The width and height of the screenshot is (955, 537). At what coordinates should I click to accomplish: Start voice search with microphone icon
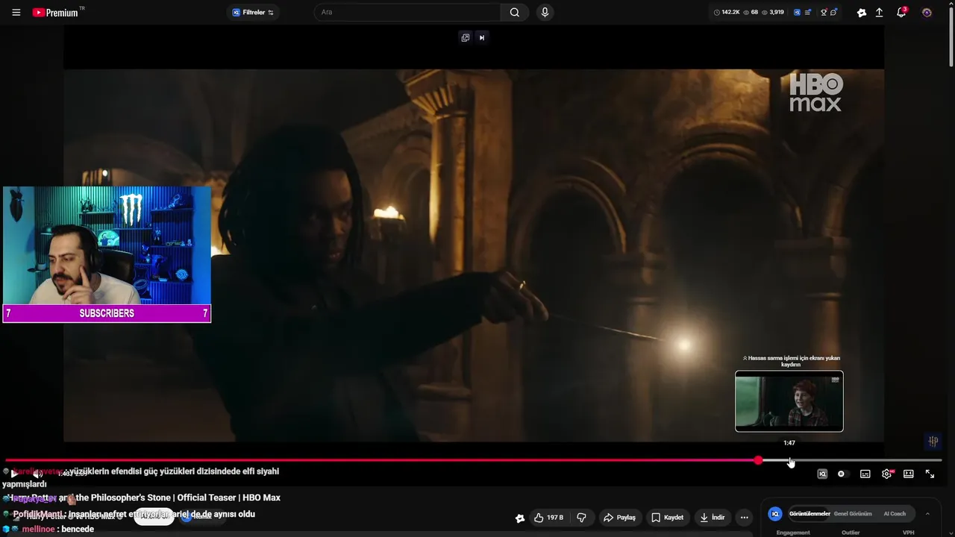pyautogui.click(x=545, y=13)
